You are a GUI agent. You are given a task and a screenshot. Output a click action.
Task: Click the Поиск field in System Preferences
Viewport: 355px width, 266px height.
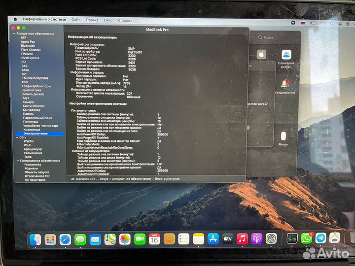(277, 37)
